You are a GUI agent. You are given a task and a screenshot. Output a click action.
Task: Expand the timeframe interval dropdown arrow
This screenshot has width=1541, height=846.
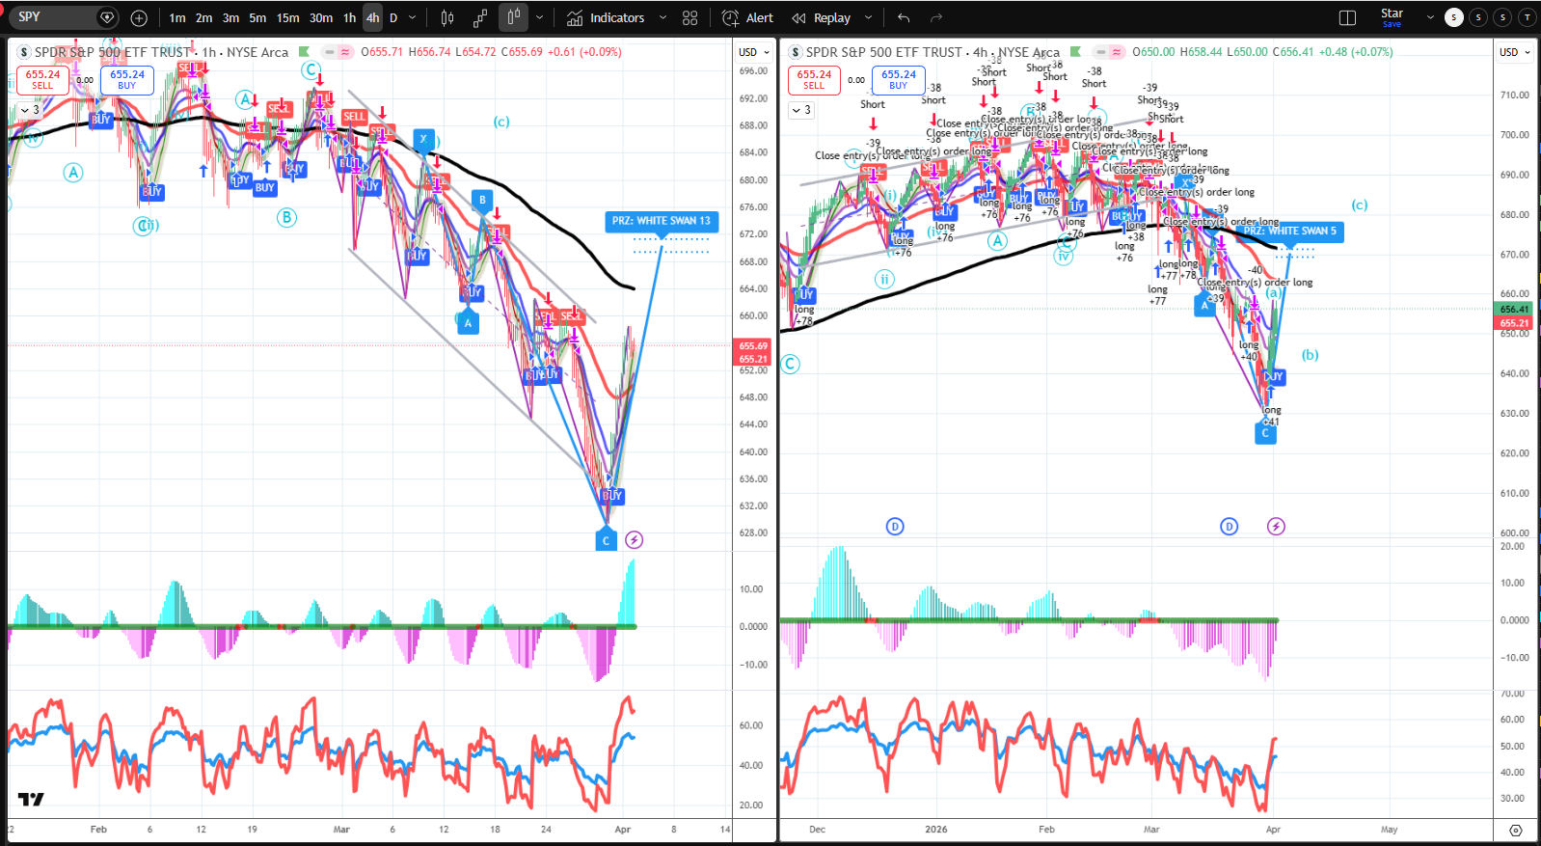[413, 17]
